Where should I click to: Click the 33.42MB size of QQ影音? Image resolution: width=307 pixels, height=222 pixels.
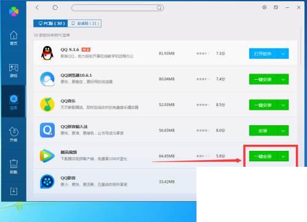click(166, 182)
